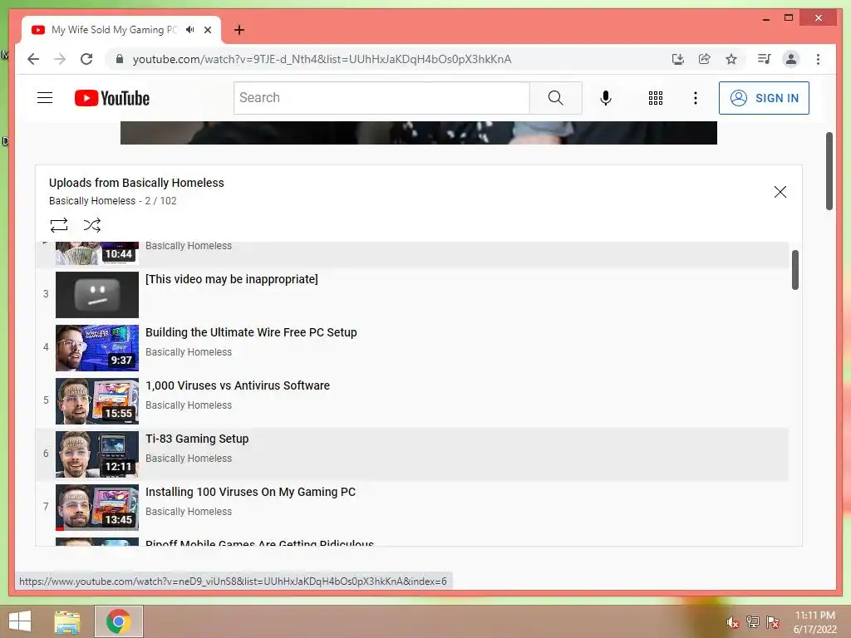Click the muted volume tray icon

pos(733,622)
